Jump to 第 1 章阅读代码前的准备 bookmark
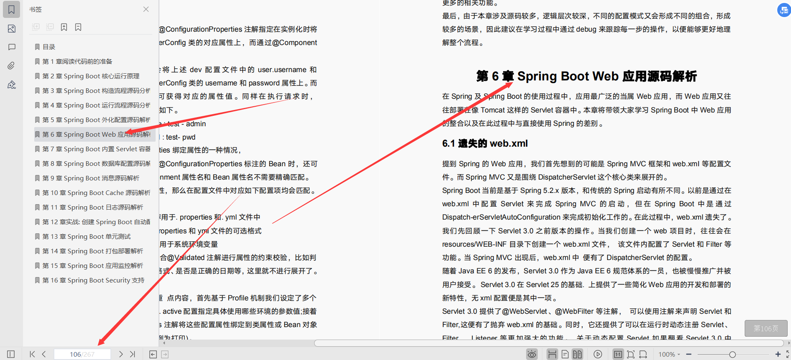The width and height of the screenshot is (791, 360). 77,61
